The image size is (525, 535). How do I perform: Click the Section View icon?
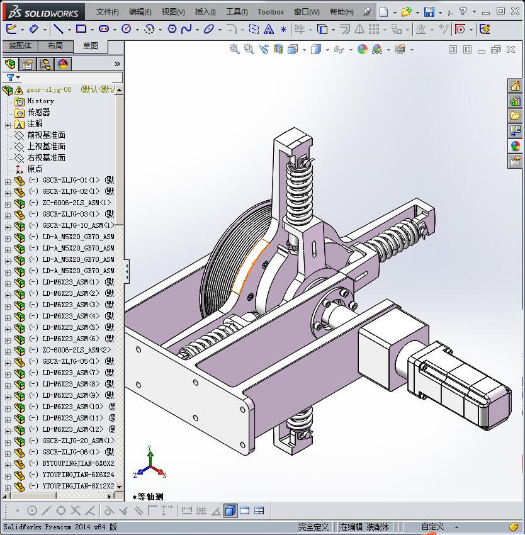tap(278, 50)
